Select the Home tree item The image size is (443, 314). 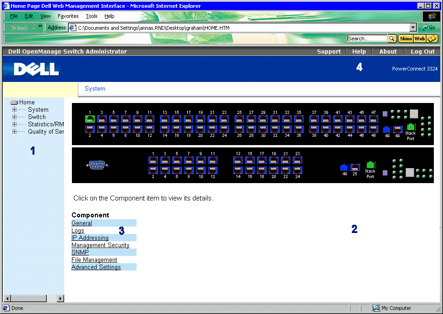[x=27, y=103]
